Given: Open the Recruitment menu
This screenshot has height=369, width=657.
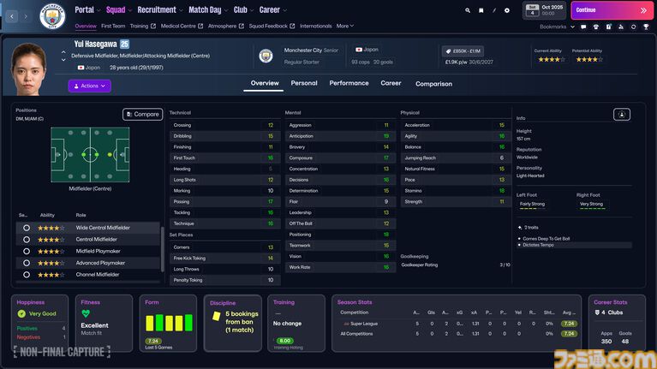Looking at the screenshot, I should pos(158,10).
